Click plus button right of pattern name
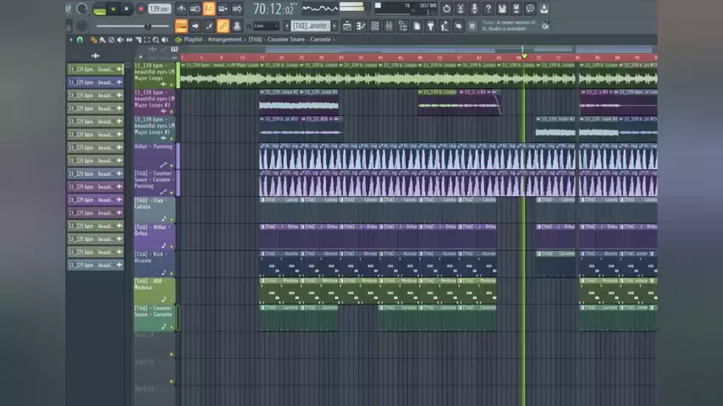Screen dimensions: 723x406 click(x=334, y=26)
